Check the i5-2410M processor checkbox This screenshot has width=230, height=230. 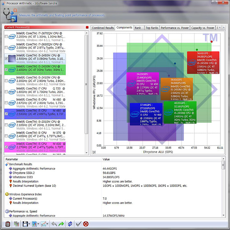tap(6, 80)
